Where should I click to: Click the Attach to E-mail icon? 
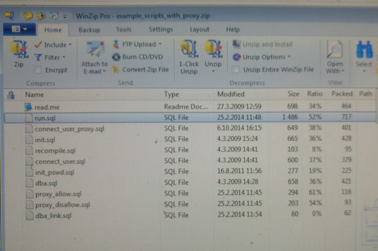[x=96, y=50]
